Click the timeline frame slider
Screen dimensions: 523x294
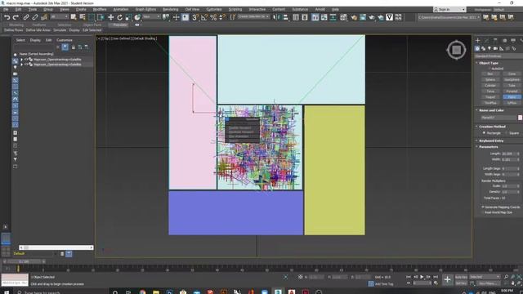coord(24,261)
